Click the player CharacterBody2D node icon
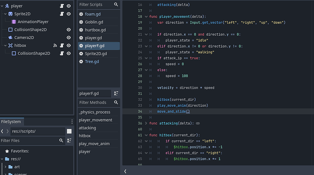This screenshot has height=175, width=314. click(7, 6)
